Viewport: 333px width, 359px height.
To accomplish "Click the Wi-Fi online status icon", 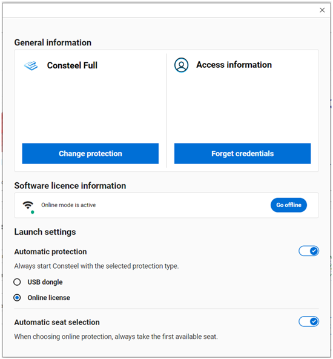I will click(28, 205).
